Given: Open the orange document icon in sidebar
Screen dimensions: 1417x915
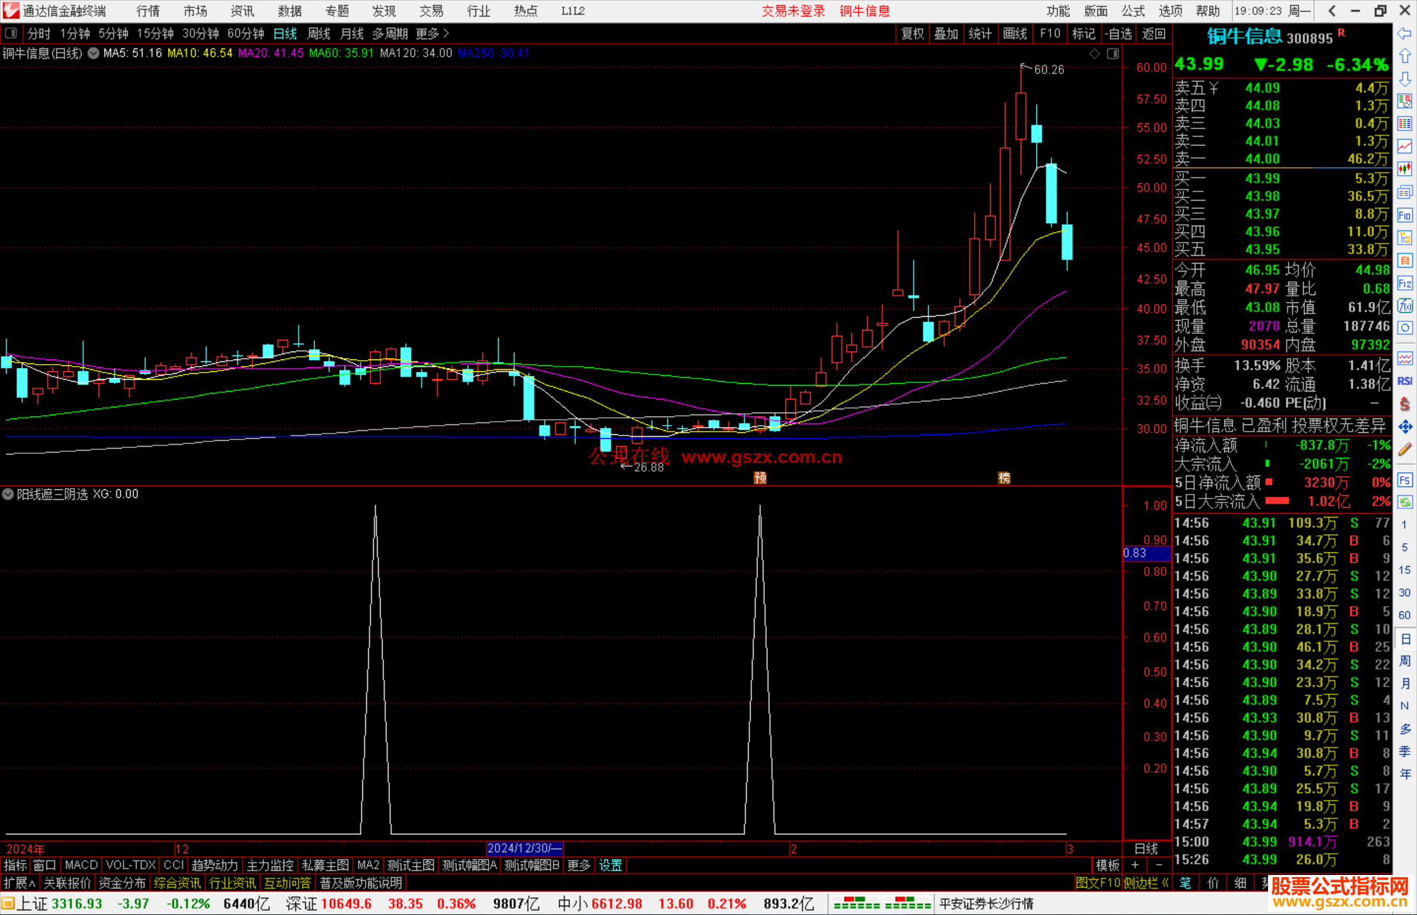Looking at the screenshot, I should point(1405,260).
